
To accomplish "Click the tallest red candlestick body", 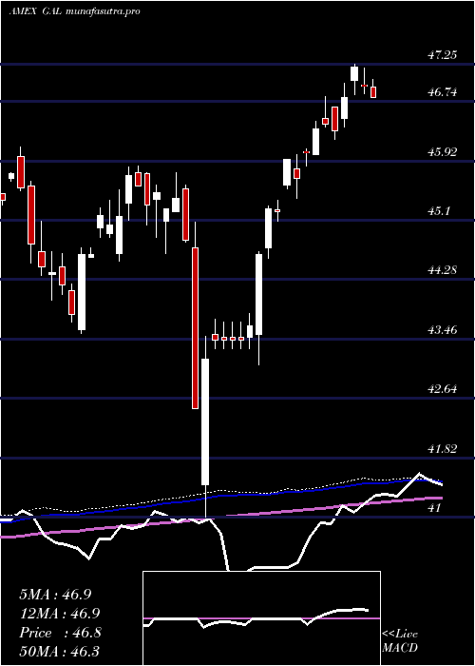I will coord(195,328).
